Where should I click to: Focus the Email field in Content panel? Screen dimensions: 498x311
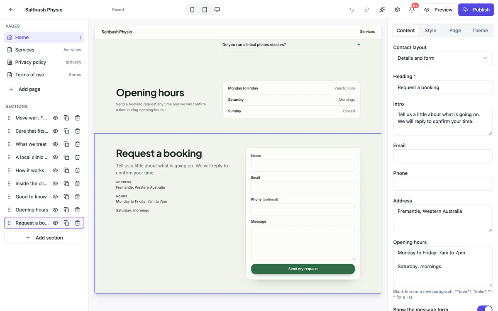pos(443,156)
